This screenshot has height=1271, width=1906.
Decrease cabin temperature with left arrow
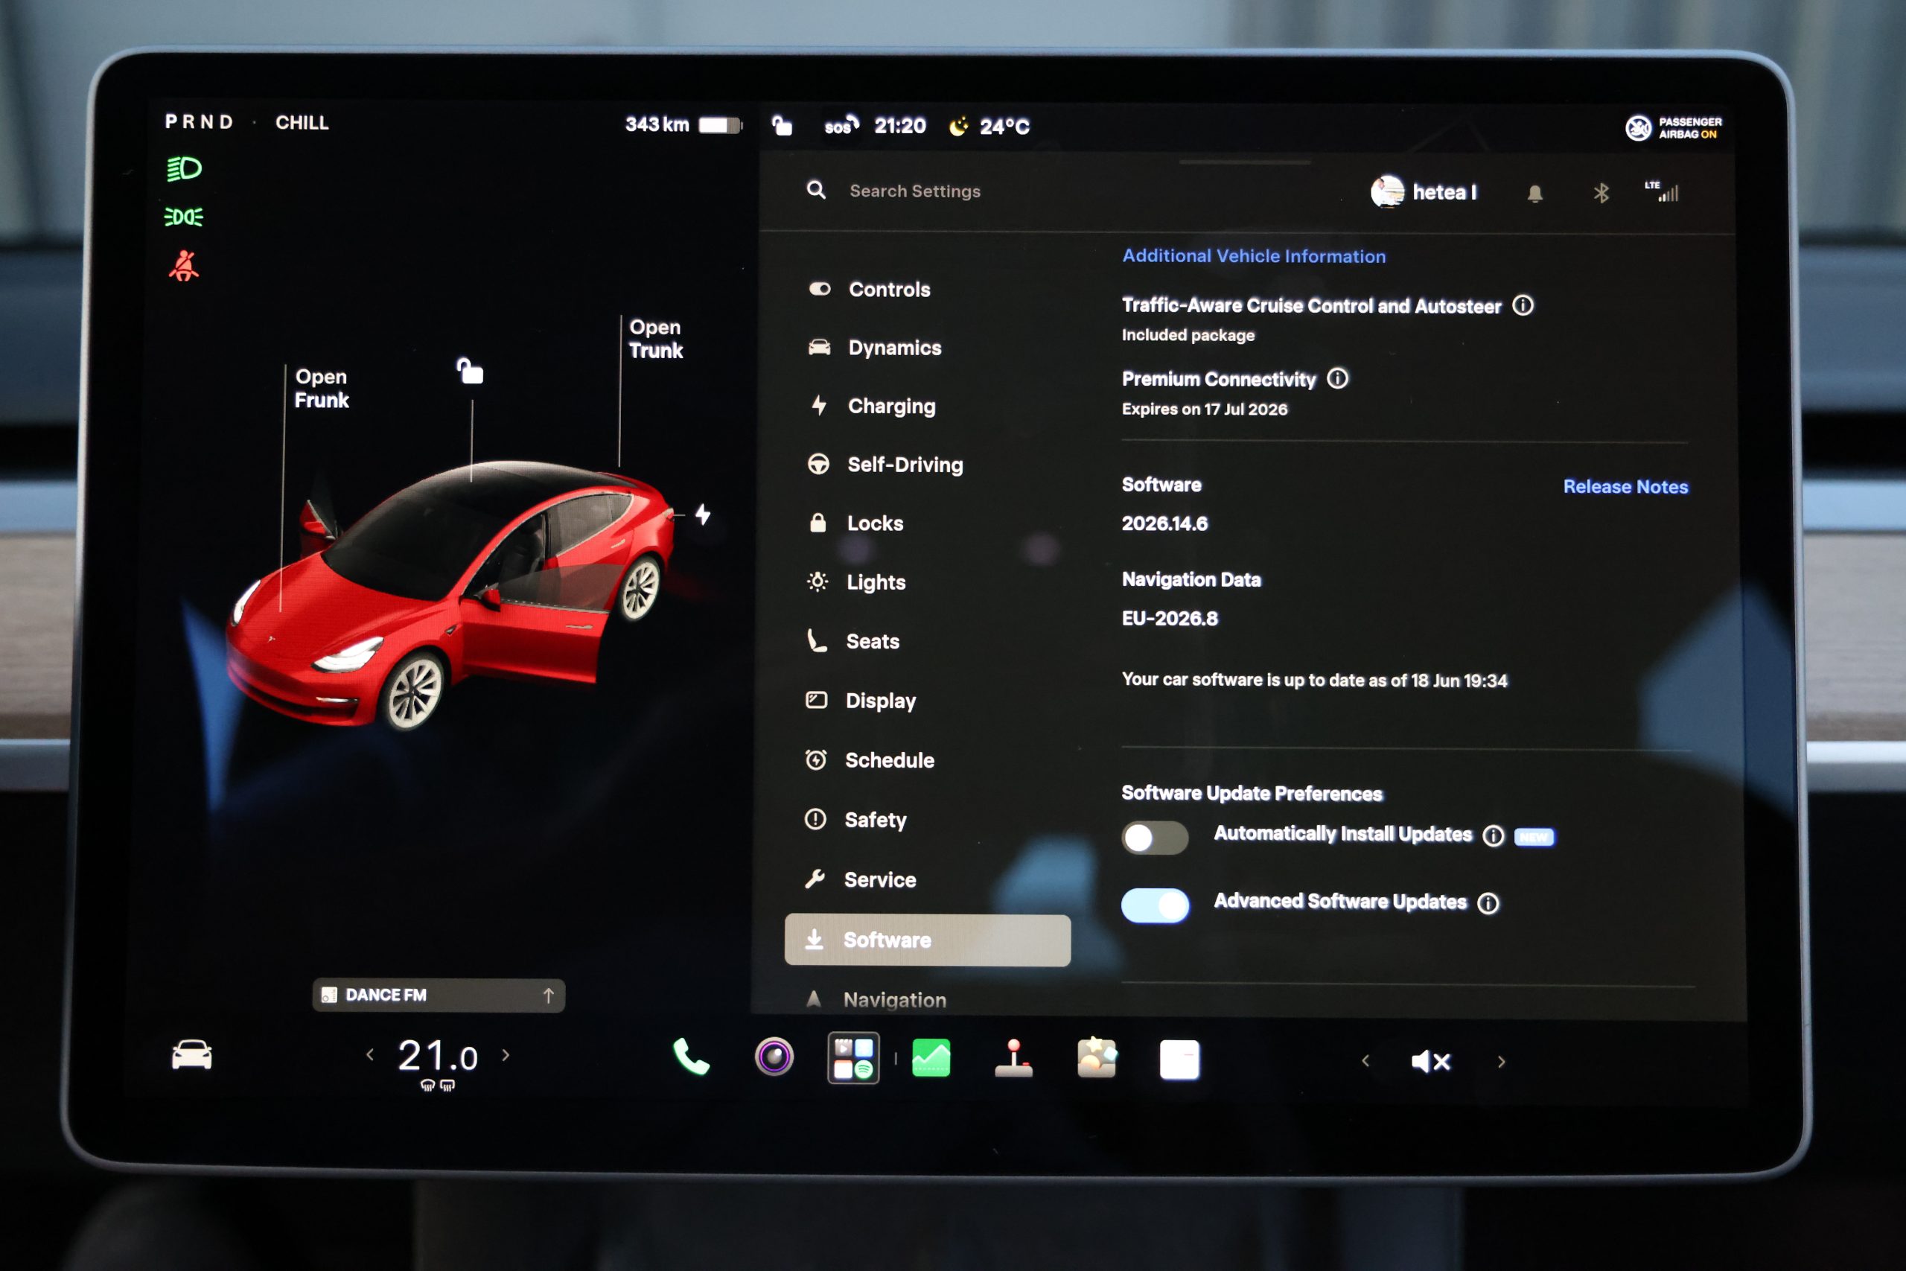[370, 1054]
